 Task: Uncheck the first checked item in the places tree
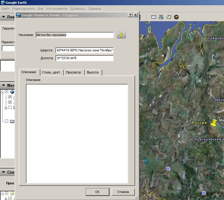coord(10,97)
